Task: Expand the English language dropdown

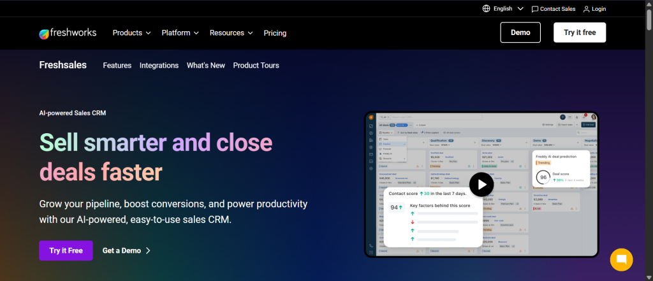Action: 520,9
